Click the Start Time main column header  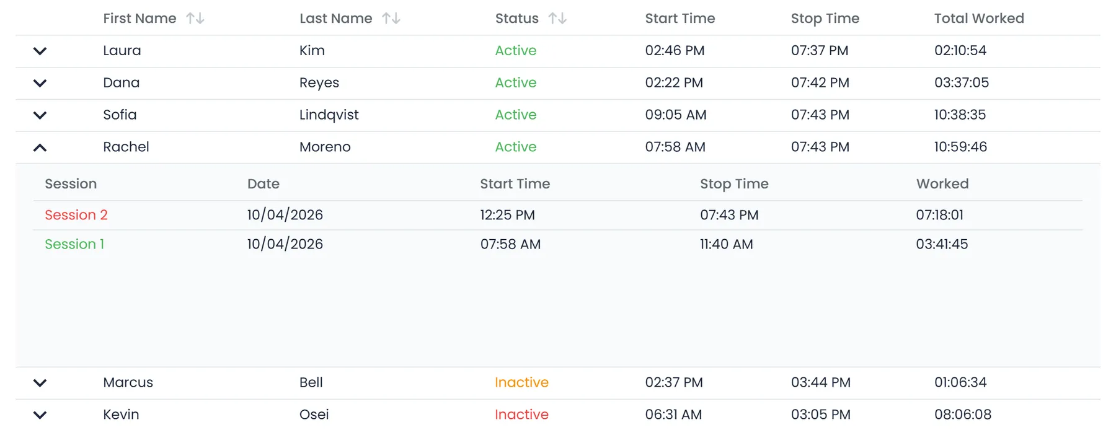tap(680, 19)
